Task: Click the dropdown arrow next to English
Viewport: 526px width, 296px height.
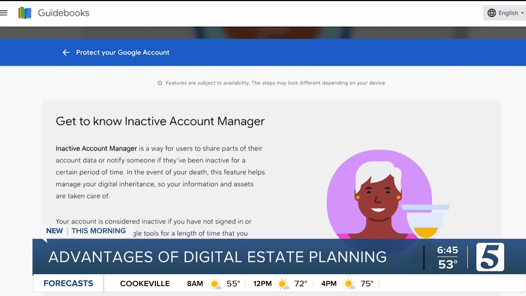Action: [x=522, y=13]
